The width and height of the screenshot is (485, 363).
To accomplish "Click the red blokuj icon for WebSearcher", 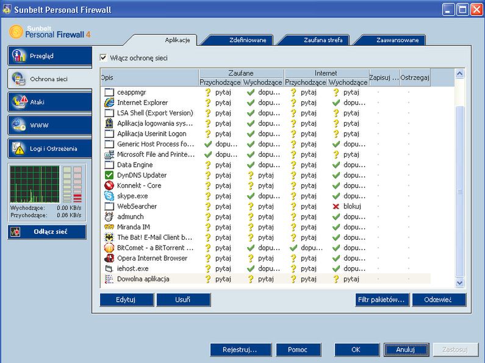I will click(336, 206).
